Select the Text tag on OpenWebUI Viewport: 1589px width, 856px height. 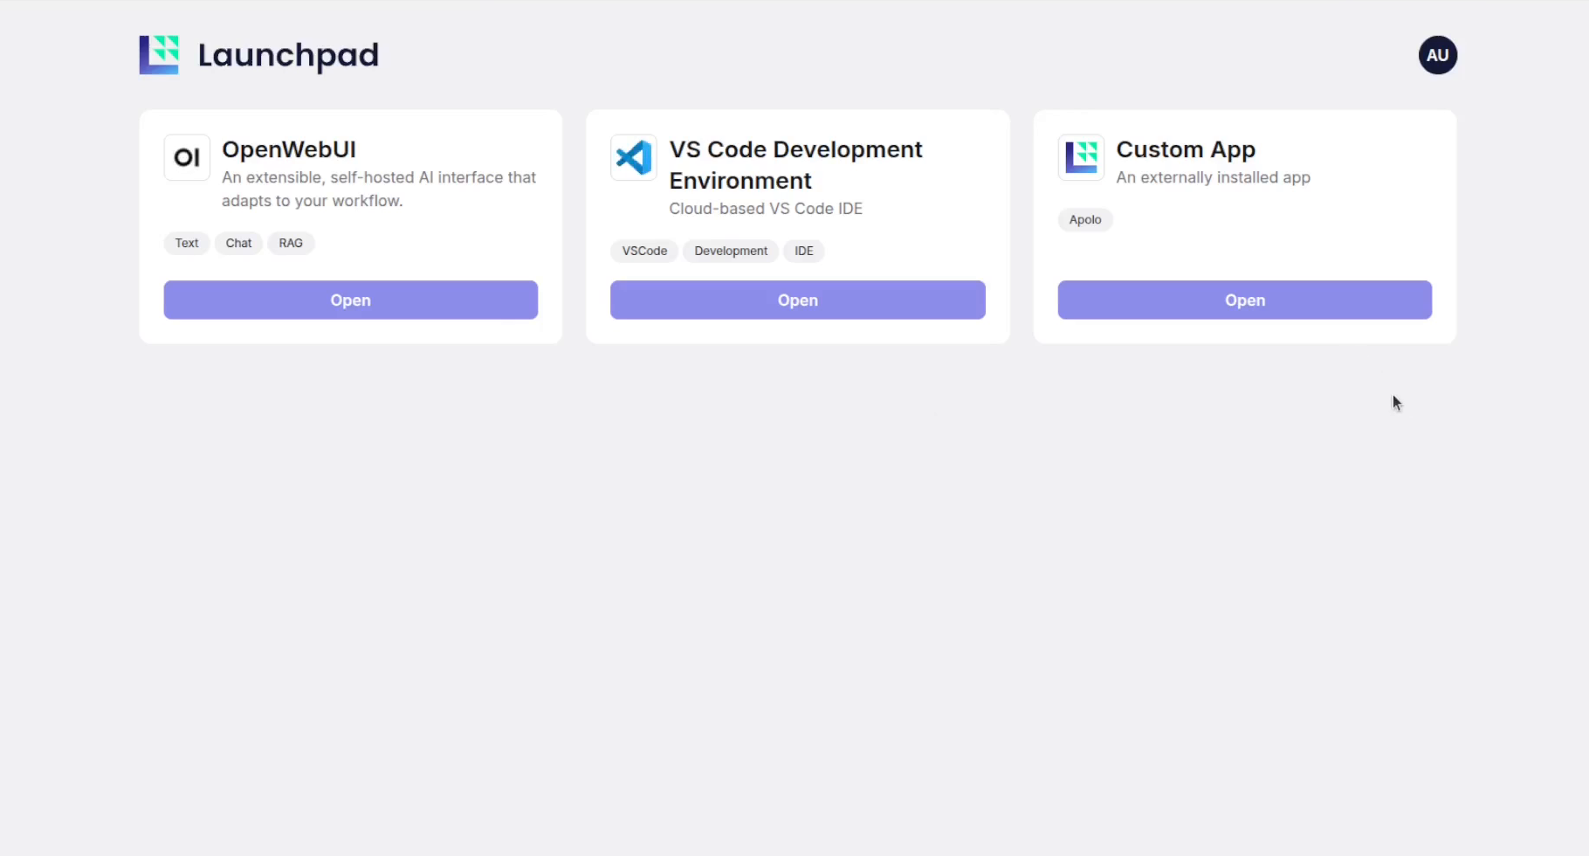click(x=187, y=243)
